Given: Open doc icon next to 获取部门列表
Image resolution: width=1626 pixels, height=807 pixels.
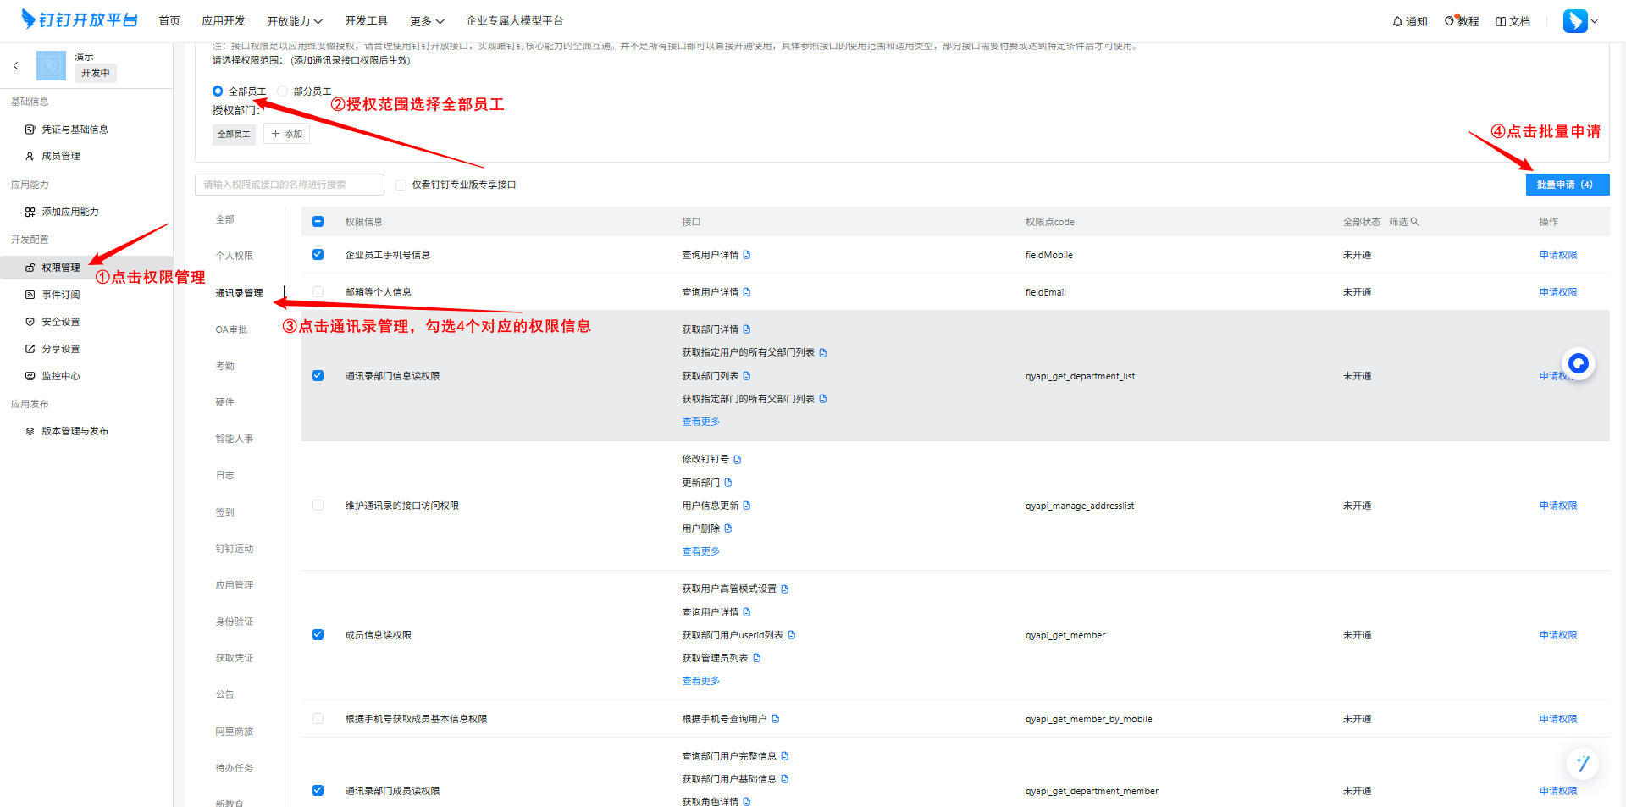Looking at the screenshot, I should 746,376.
